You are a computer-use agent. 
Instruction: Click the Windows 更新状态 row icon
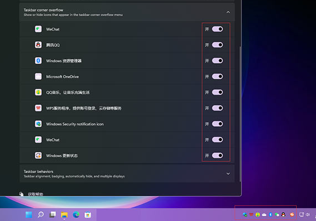click(x=39, y=156)
